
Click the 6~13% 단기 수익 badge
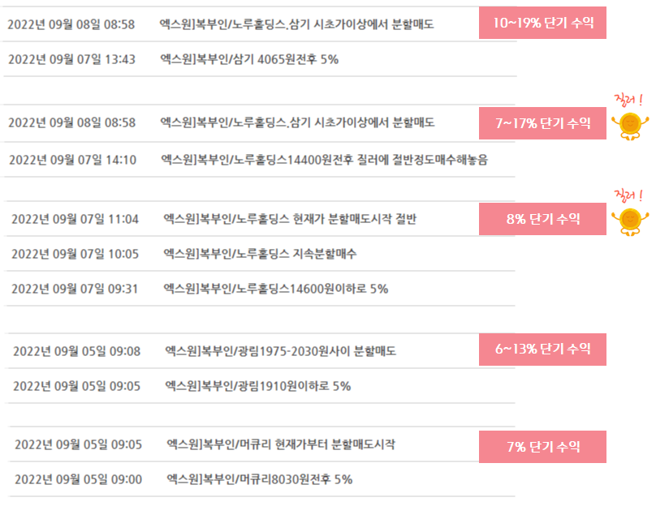coord(542,350)
